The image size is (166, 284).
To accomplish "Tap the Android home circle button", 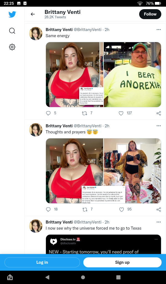I will coord(83,277).
